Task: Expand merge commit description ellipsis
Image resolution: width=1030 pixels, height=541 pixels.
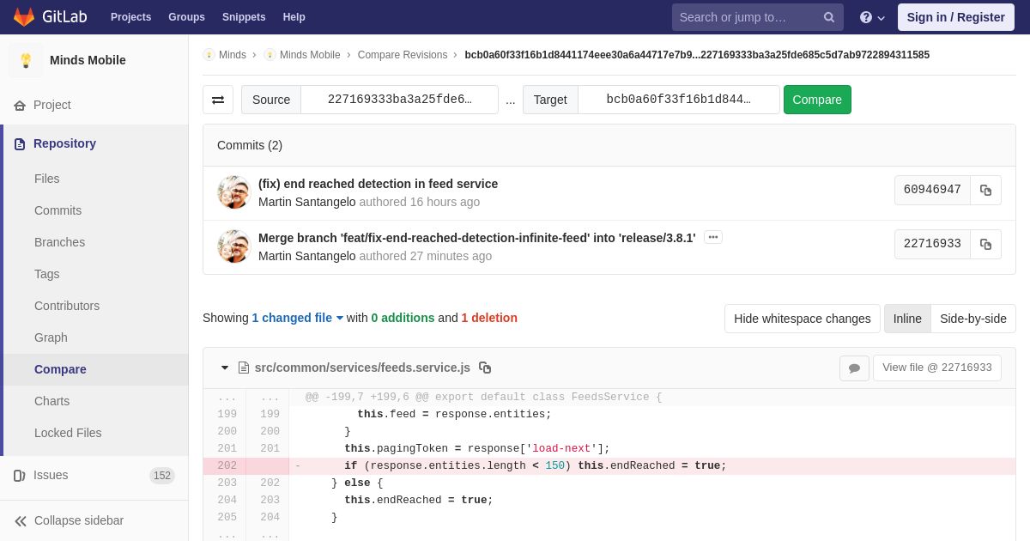Action: tap(712, 237)
